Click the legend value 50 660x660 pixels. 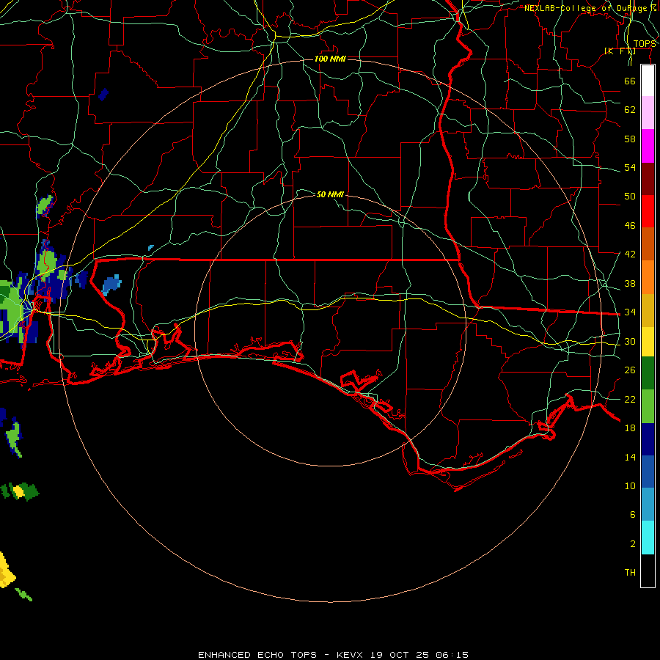point(630,196)
